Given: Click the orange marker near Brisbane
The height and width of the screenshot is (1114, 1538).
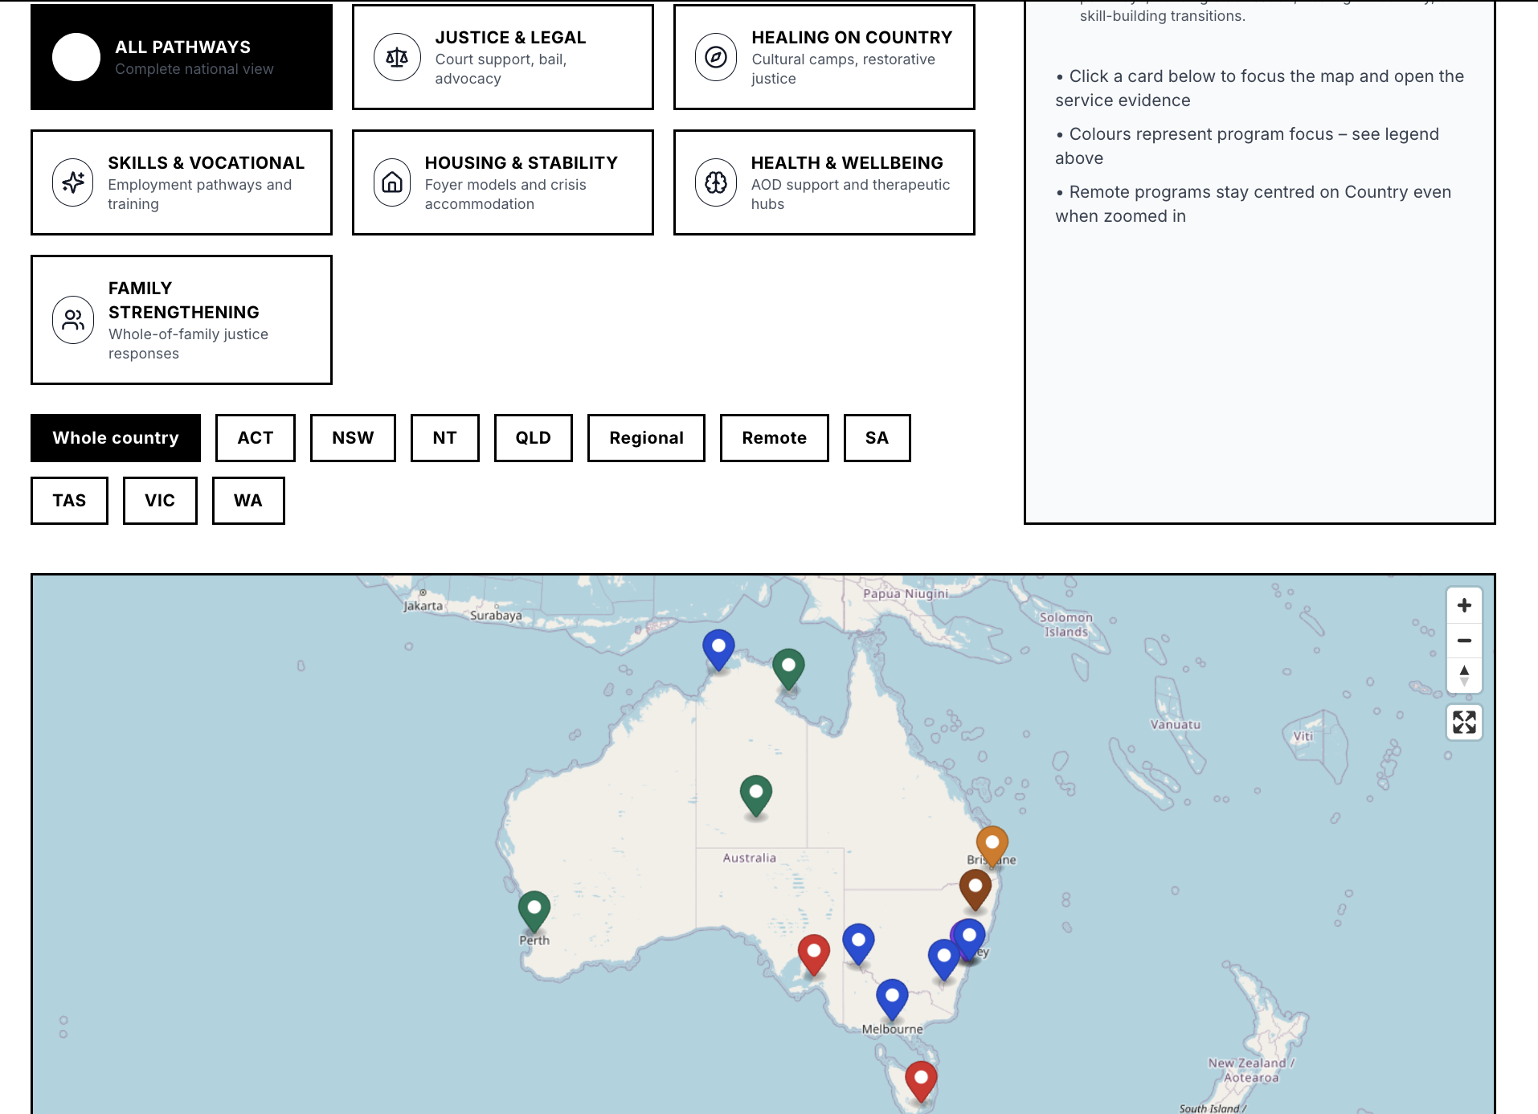Looking at the screenshot, I should pos(992,844).
